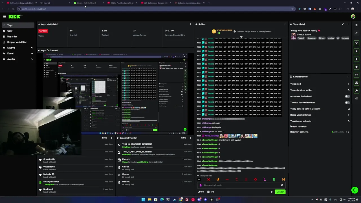Show hidden tray icons chevron
The height and width of the screenshot is (203, 361).
[312, 200]
